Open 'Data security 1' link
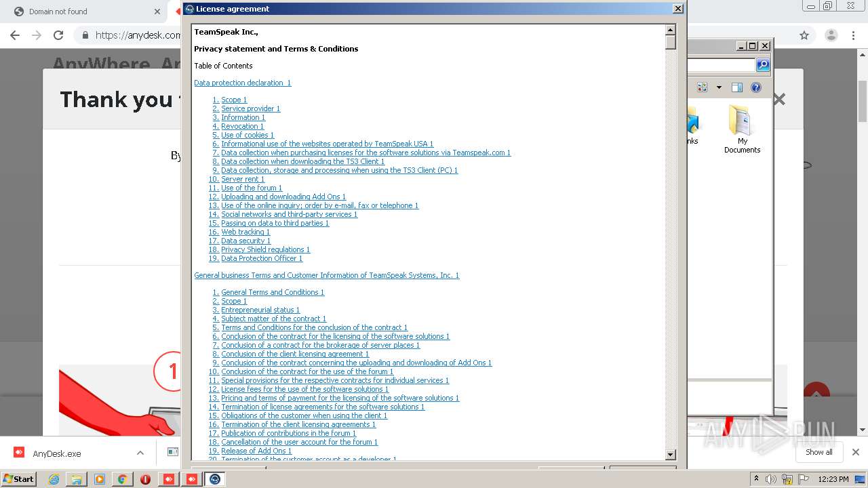 245,241
